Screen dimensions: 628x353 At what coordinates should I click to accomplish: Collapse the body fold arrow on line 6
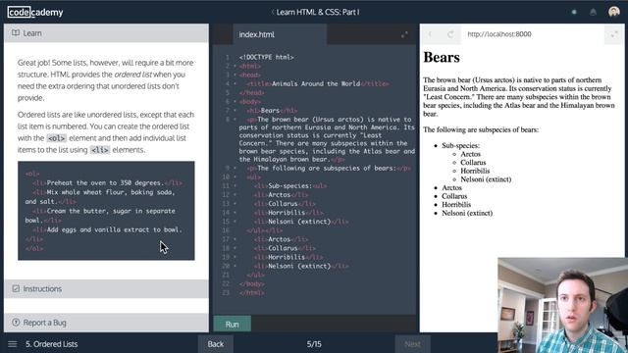click(235, 102)
